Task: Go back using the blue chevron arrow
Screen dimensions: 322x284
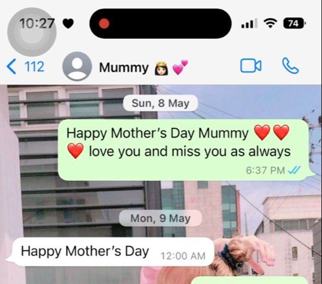Action: (x=11, y=66)
